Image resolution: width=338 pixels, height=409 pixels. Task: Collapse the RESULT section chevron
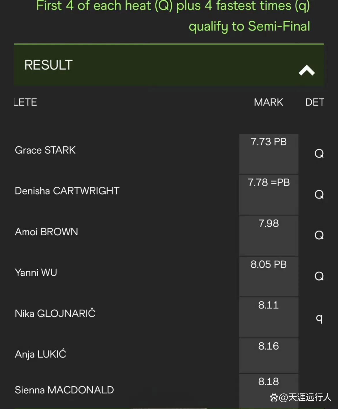pyautogui.click(x=307, y=70)
